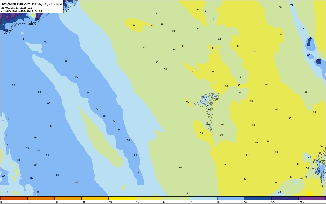Click the legend tick label "99.9"
Viewport: 326px width, 204px height.
(x=301, y=202)
